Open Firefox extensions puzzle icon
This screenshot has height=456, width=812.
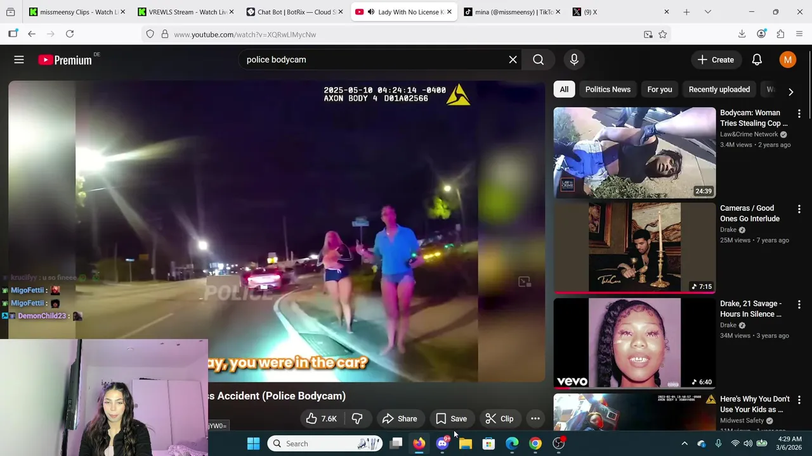[780, 34]
